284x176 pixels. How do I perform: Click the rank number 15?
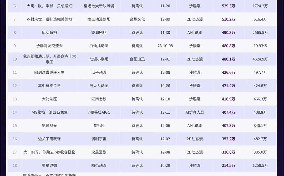(14, 125)
